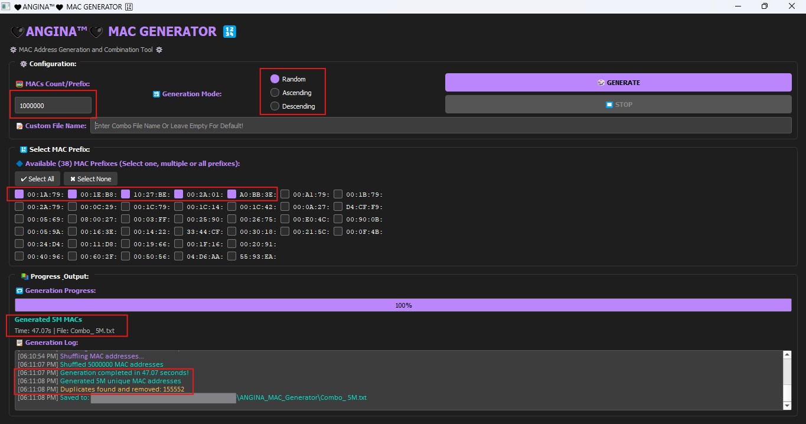Click the Select All prefixes button

pyautogui.click(x=37, y=179)
